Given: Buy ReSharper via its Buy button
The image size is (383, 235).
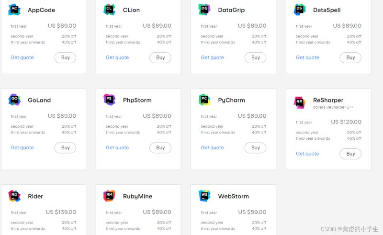Looking at the screenshot, I should [350, 154].
